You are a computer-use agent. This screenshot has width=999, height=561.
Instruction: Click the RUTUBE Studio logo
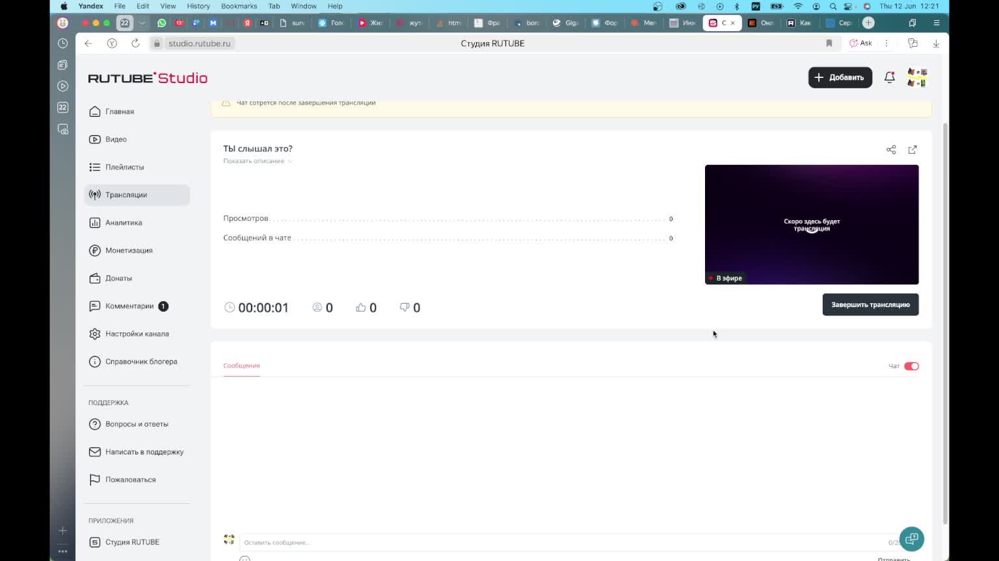[x=148, y=78]
